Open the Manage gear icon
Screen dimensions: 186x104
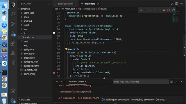tap(13, 101)
